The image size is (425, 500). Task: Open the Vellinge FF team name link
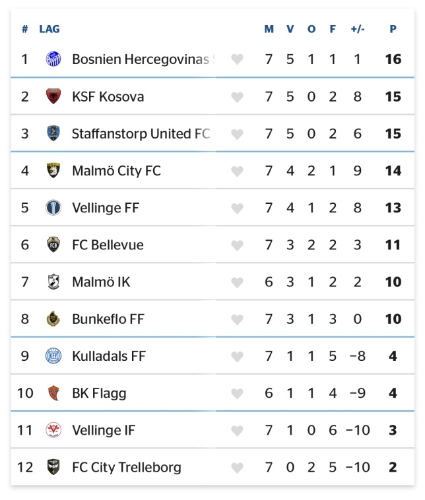106,208
